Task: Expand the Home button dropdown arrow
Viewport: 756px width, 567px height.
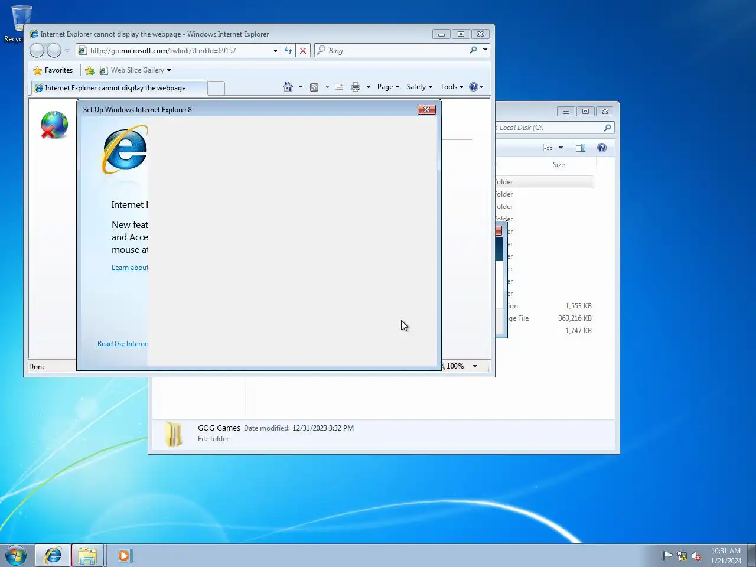Action: [x=301, y=87]
